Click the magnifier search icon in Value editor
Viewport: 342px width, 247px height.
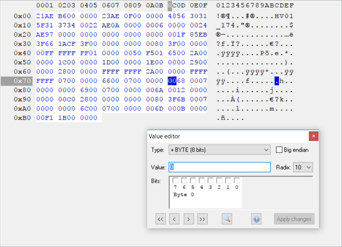(x=227, y=219)
